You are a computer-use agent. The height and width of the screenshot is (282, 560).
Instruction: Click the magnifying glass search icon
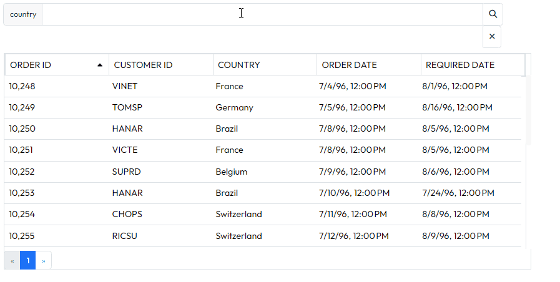pyautogui.click(x=493, y=14)
